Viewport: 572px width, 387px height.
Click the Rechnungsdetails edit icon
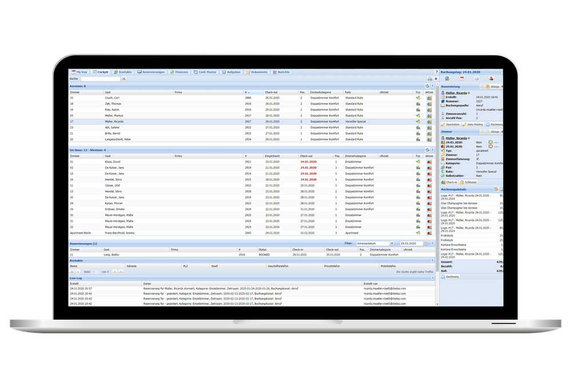(496, 189)
